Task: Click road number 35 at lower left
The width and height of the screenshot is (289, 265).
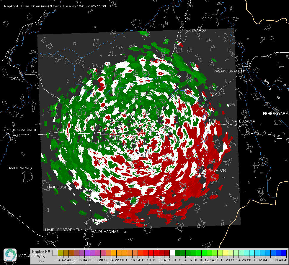Action: [4, 208]
